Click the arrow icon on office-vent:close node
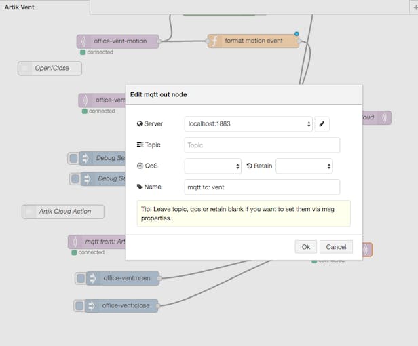Screen dimensions: 418x346 [91, 306]
